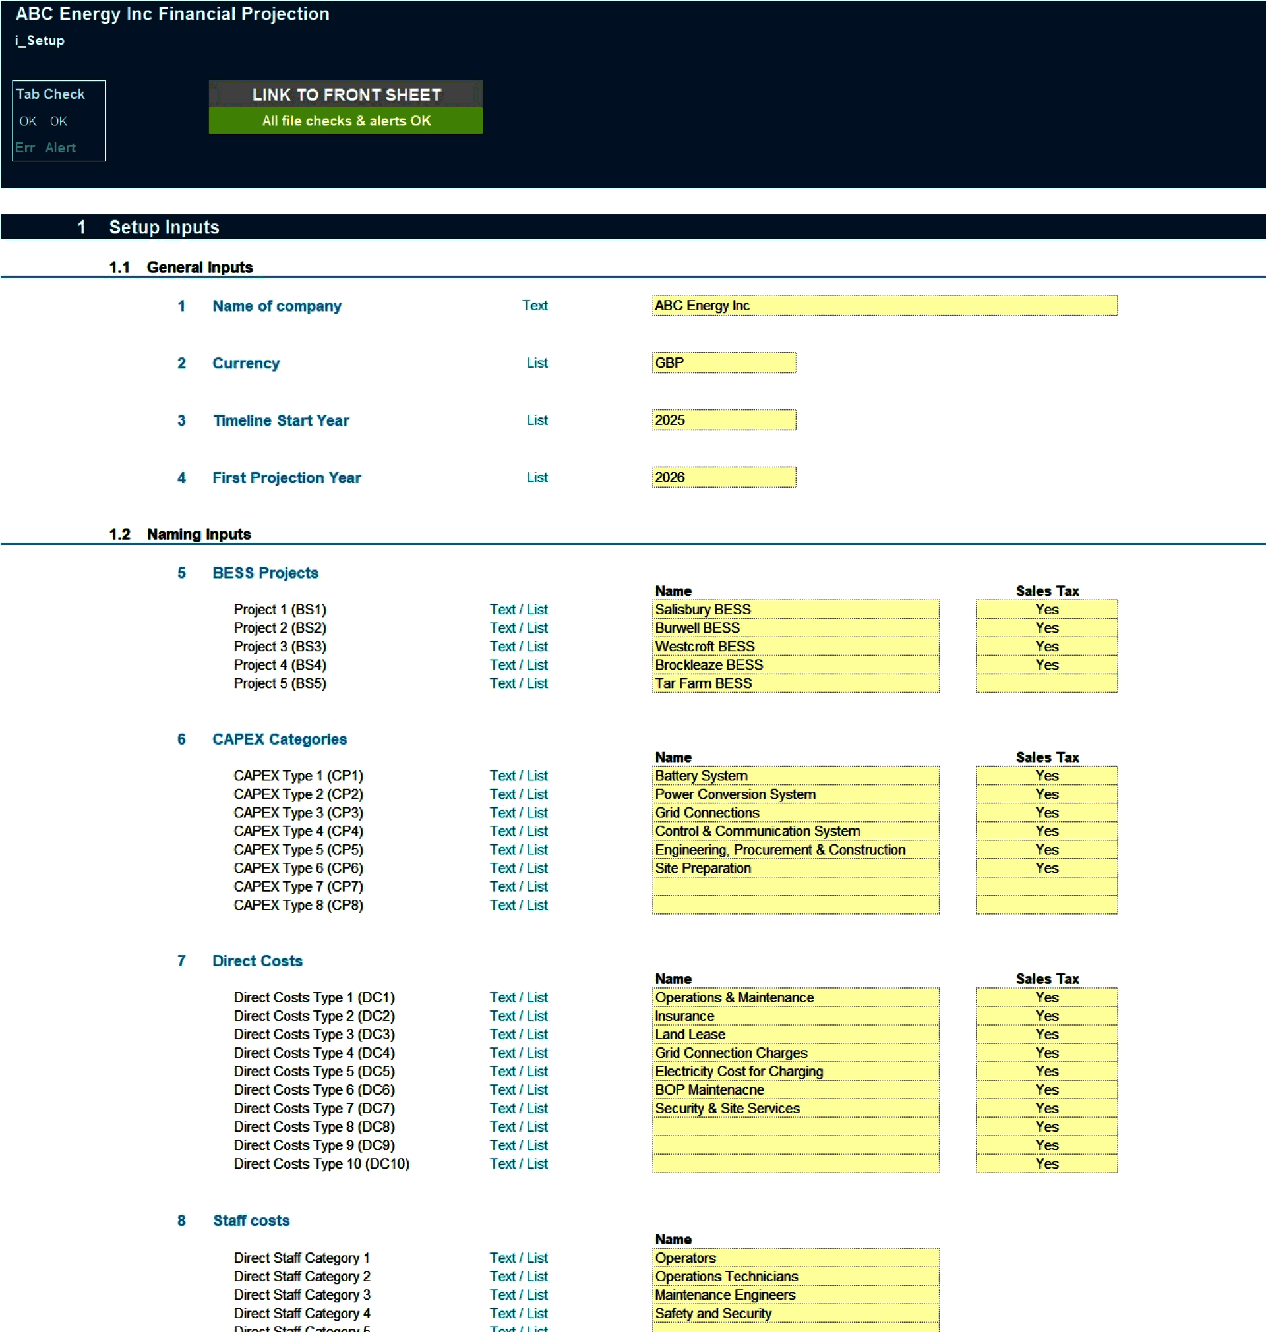Click the green All file checks & alerts OK banner

[346, 121]
